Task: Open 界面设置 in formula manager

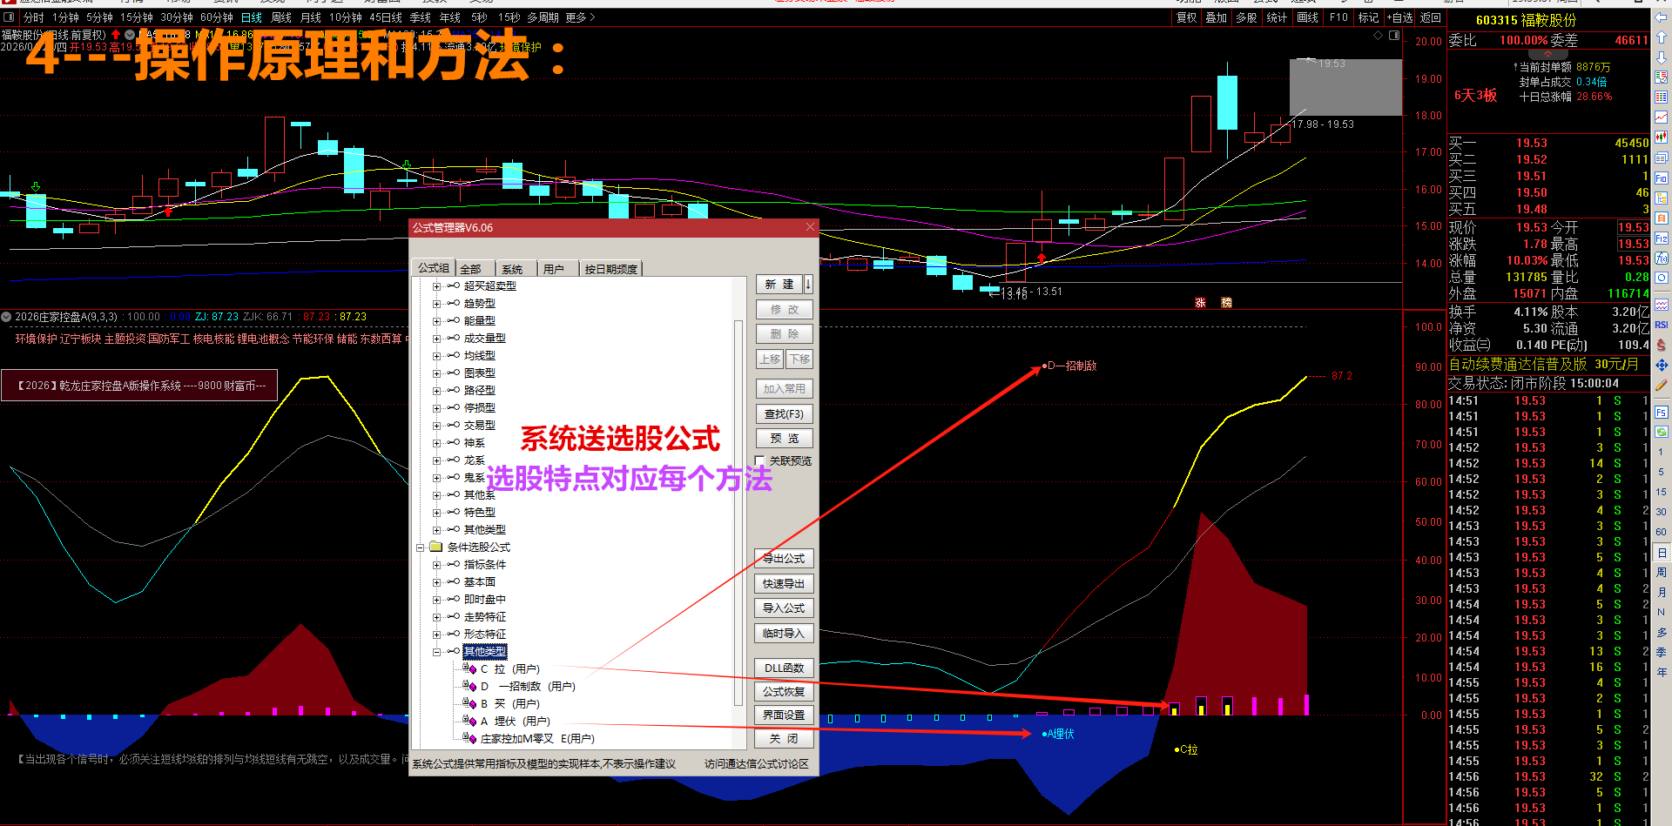Action: 784,715
